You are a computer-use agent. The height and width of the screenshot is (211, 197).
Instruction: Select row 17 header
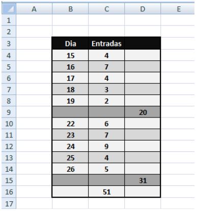tap(9, 203)
